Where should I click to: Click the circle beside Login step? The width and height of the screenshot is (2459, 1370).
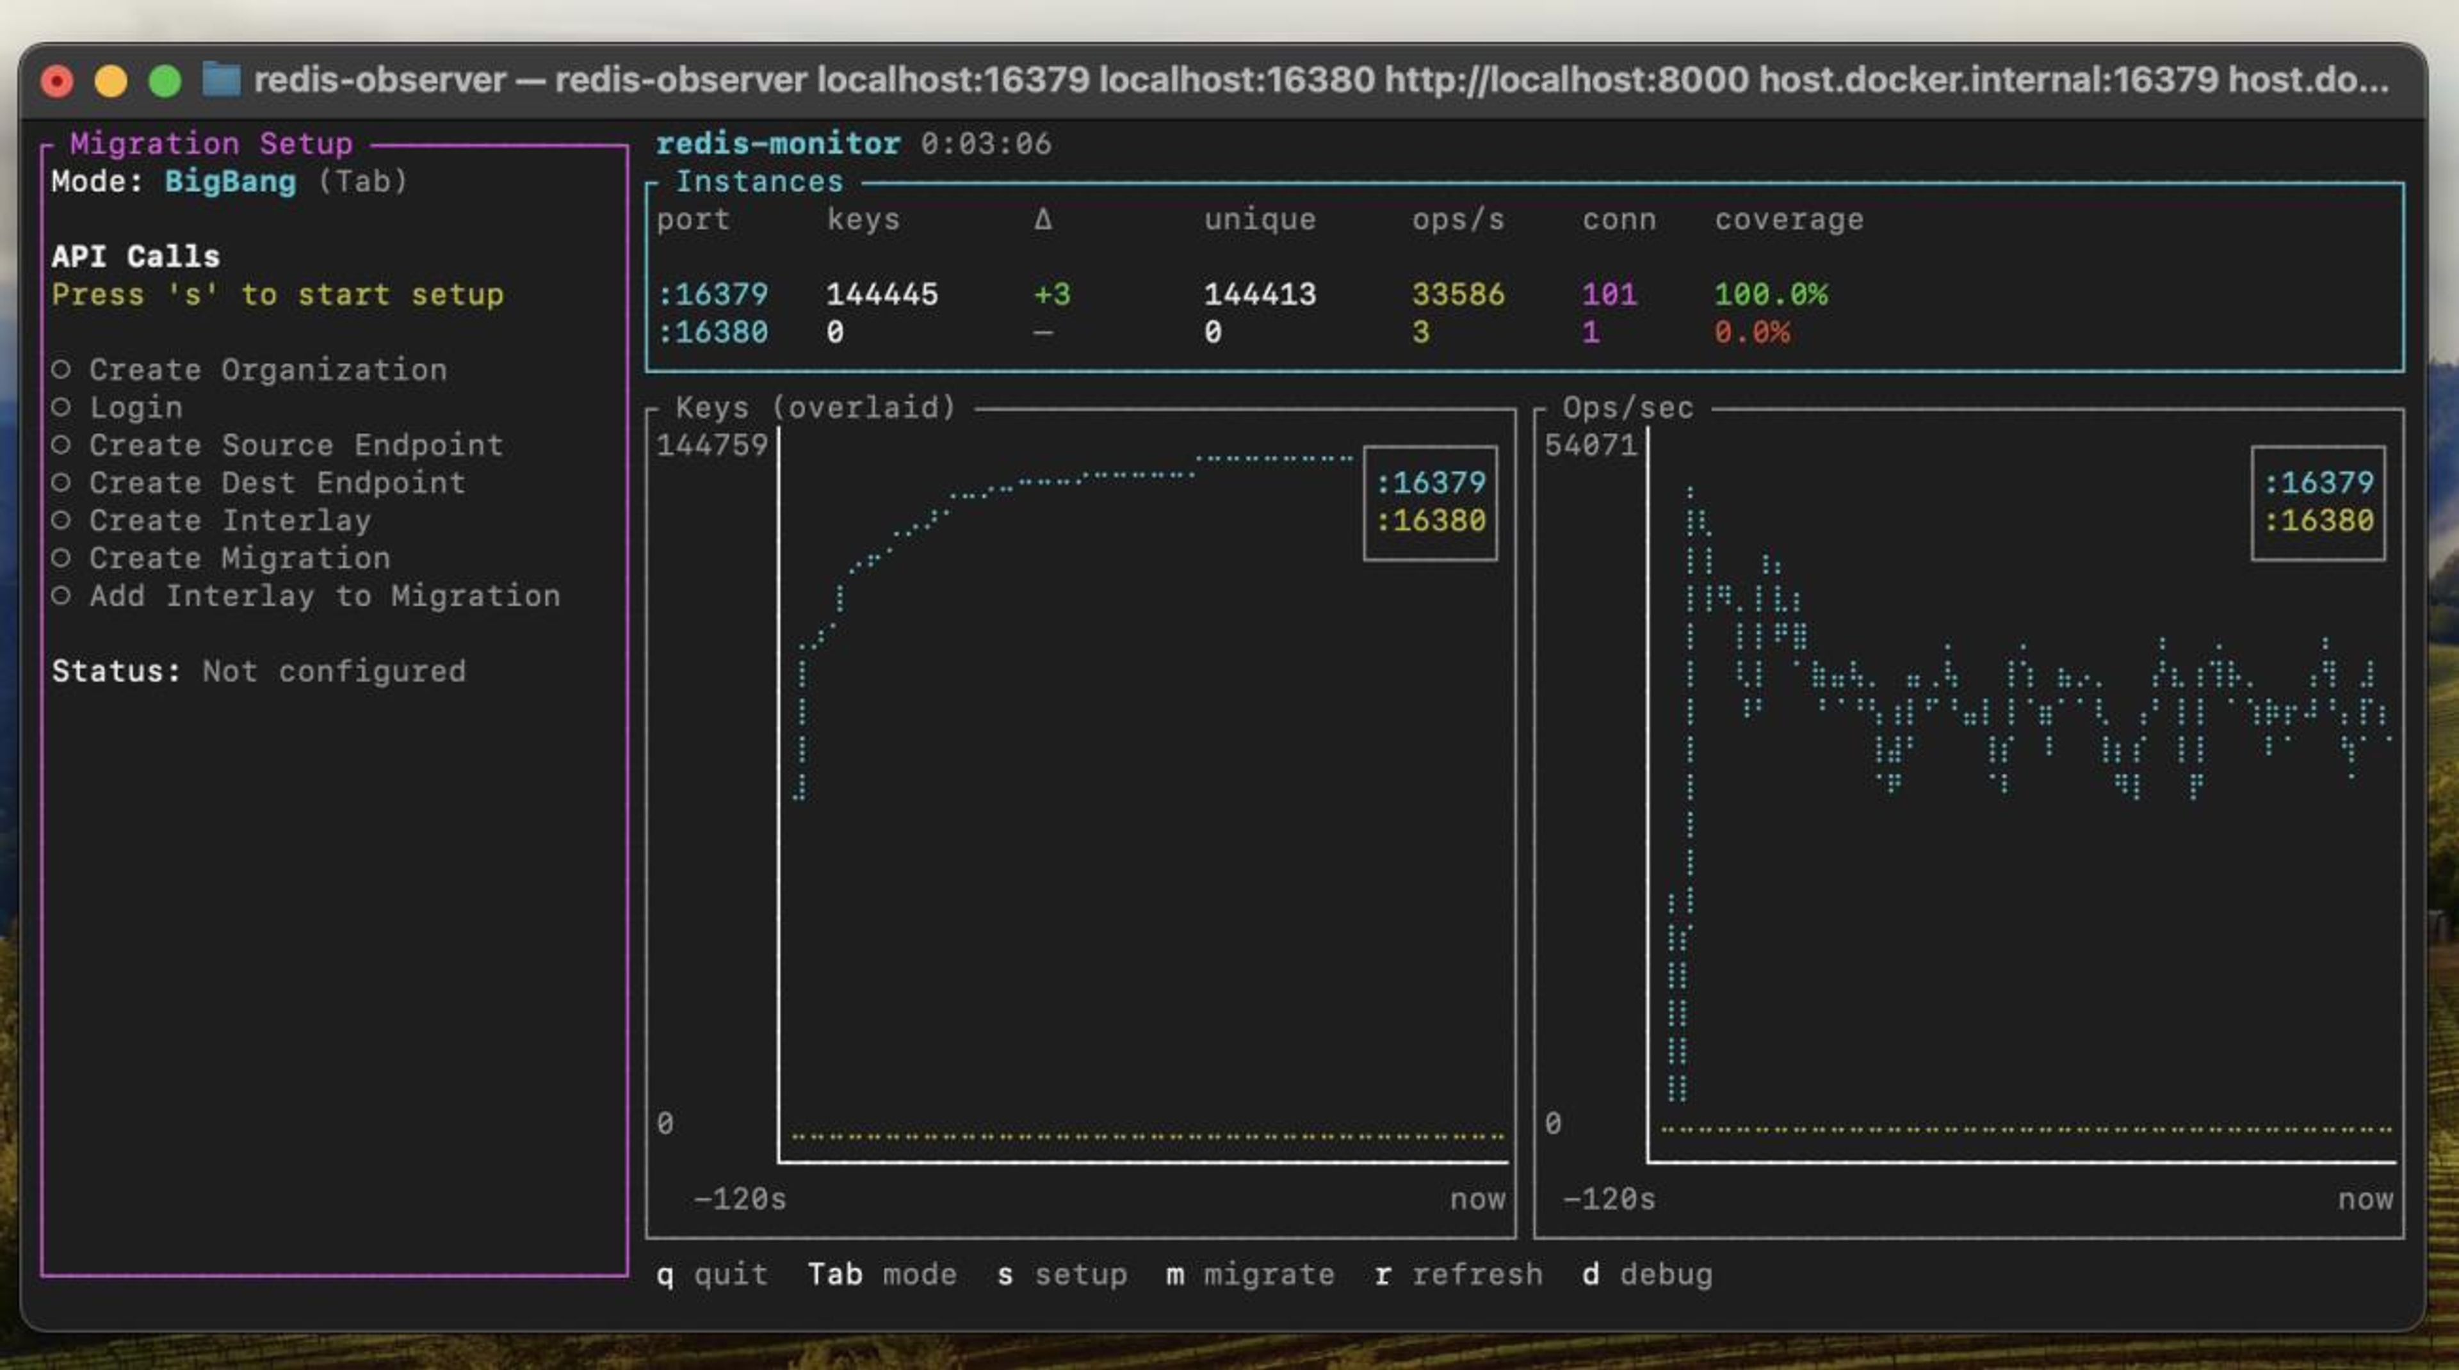click(x=61, y=407)
